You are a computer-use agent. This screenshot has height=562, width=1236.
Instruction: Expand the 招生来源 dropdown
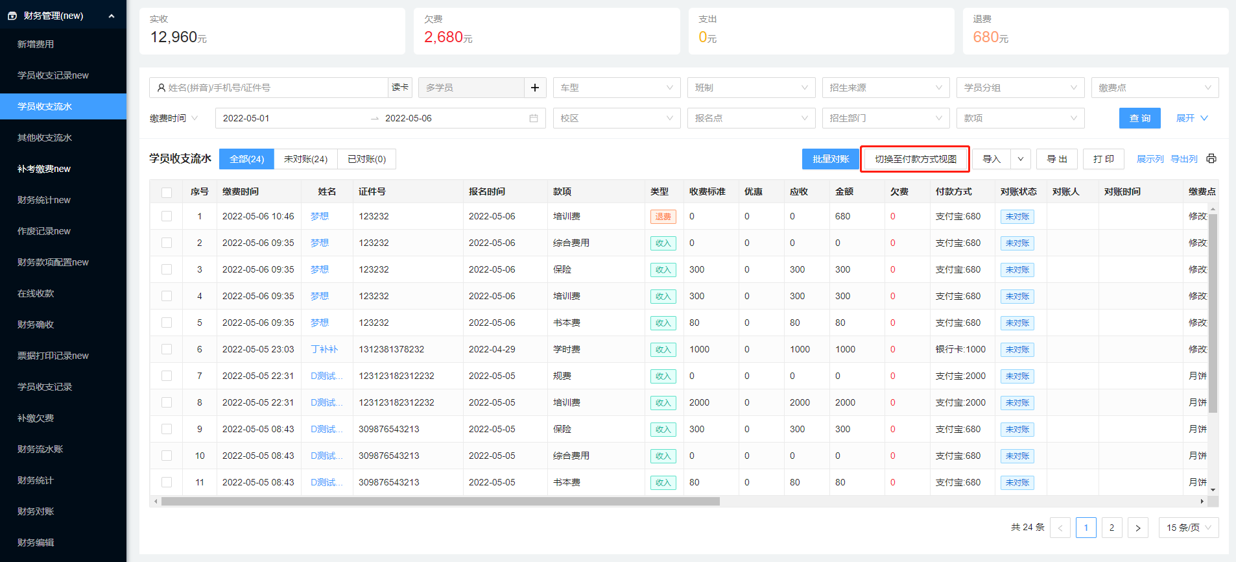tap(885, 88)
